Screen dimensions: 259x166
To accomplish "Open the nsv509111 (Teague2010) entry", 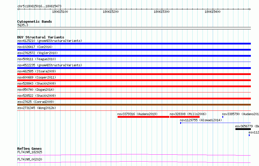I will click(x=37, y=59).
